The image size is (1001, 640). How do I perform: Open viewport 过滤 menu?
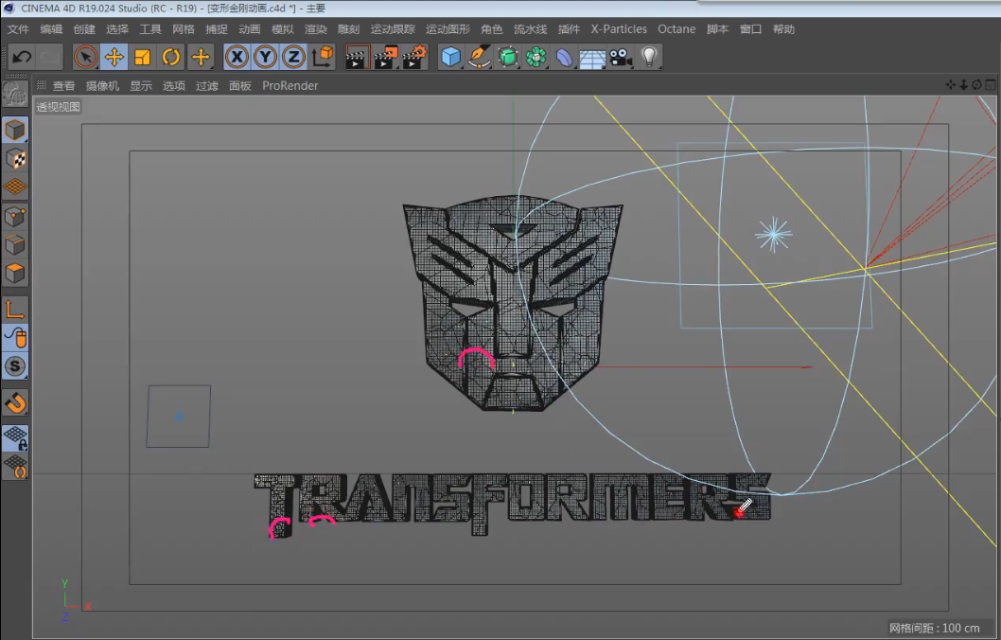coord(207,85)
